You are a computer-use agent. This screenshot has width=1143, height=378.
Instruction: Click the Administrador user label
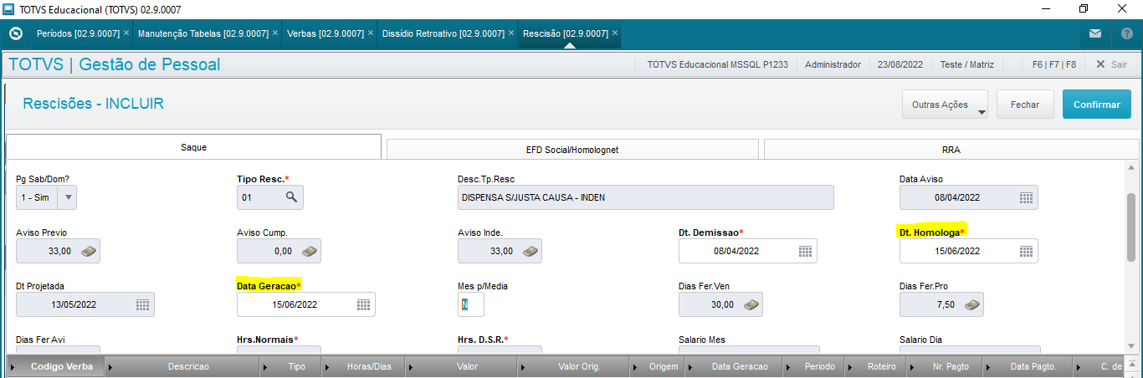833,64
